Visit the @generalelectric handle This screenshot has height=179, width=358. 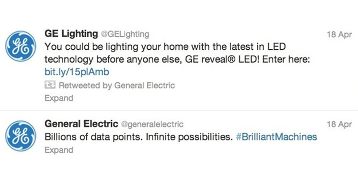point(152,124)
